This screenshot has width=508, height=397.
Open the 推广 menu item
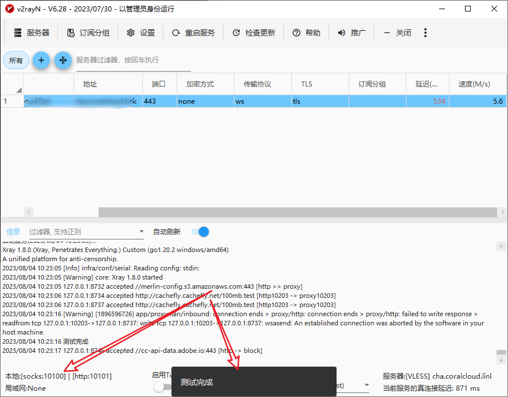[351, 33]
